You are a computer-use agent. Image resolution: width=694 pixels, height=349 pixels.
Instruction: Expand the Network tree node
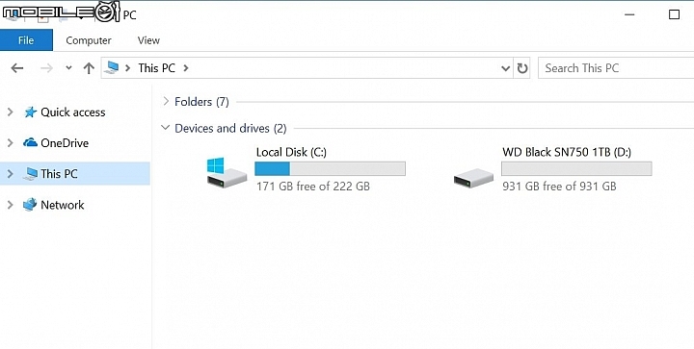(11, 205)
